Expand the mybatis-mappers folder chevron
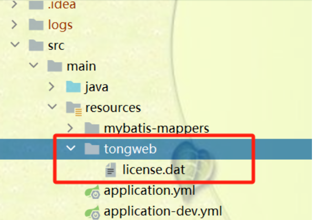 pos(70,128)
